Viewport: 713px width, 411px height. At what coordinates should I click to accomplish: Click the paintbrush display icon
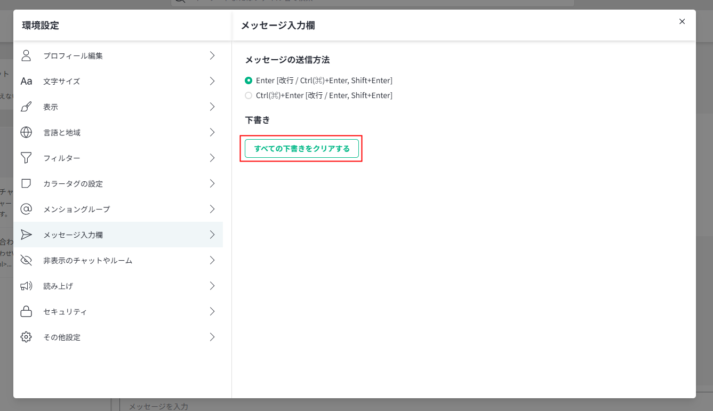pyautogui.click(x=26, y=107)
